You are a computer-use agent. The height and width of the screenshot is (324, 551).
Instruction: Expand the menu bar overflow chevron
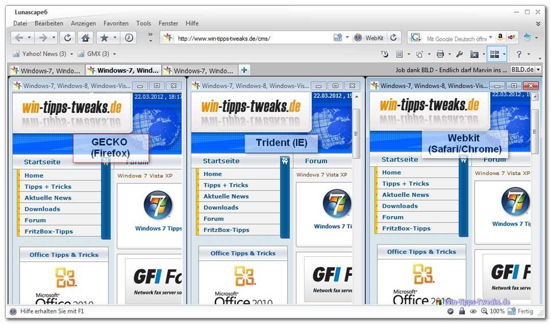coord(538,24)
